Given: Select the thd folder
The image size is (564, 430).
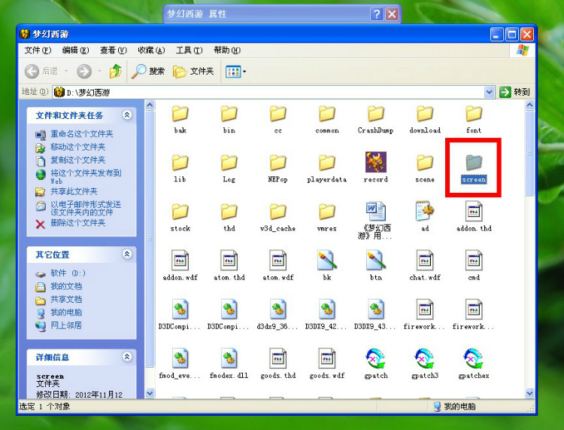Looking at the screenshot, I should click(229, 217).
